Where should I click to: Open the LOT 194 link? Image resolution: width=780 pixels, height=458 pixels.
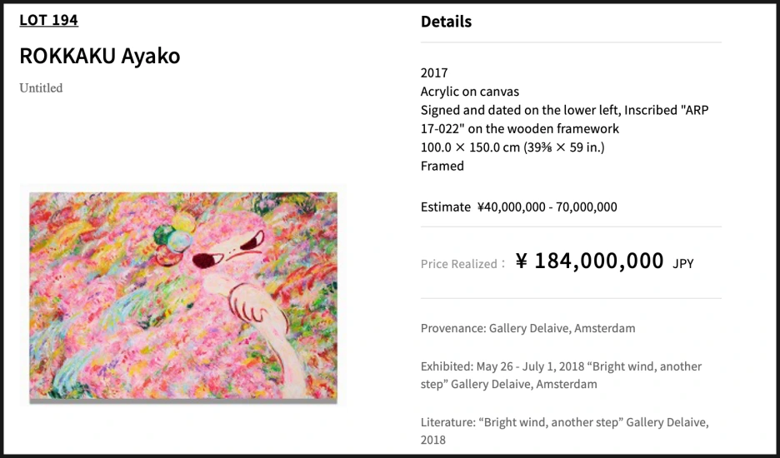click(x=48, y=20)
